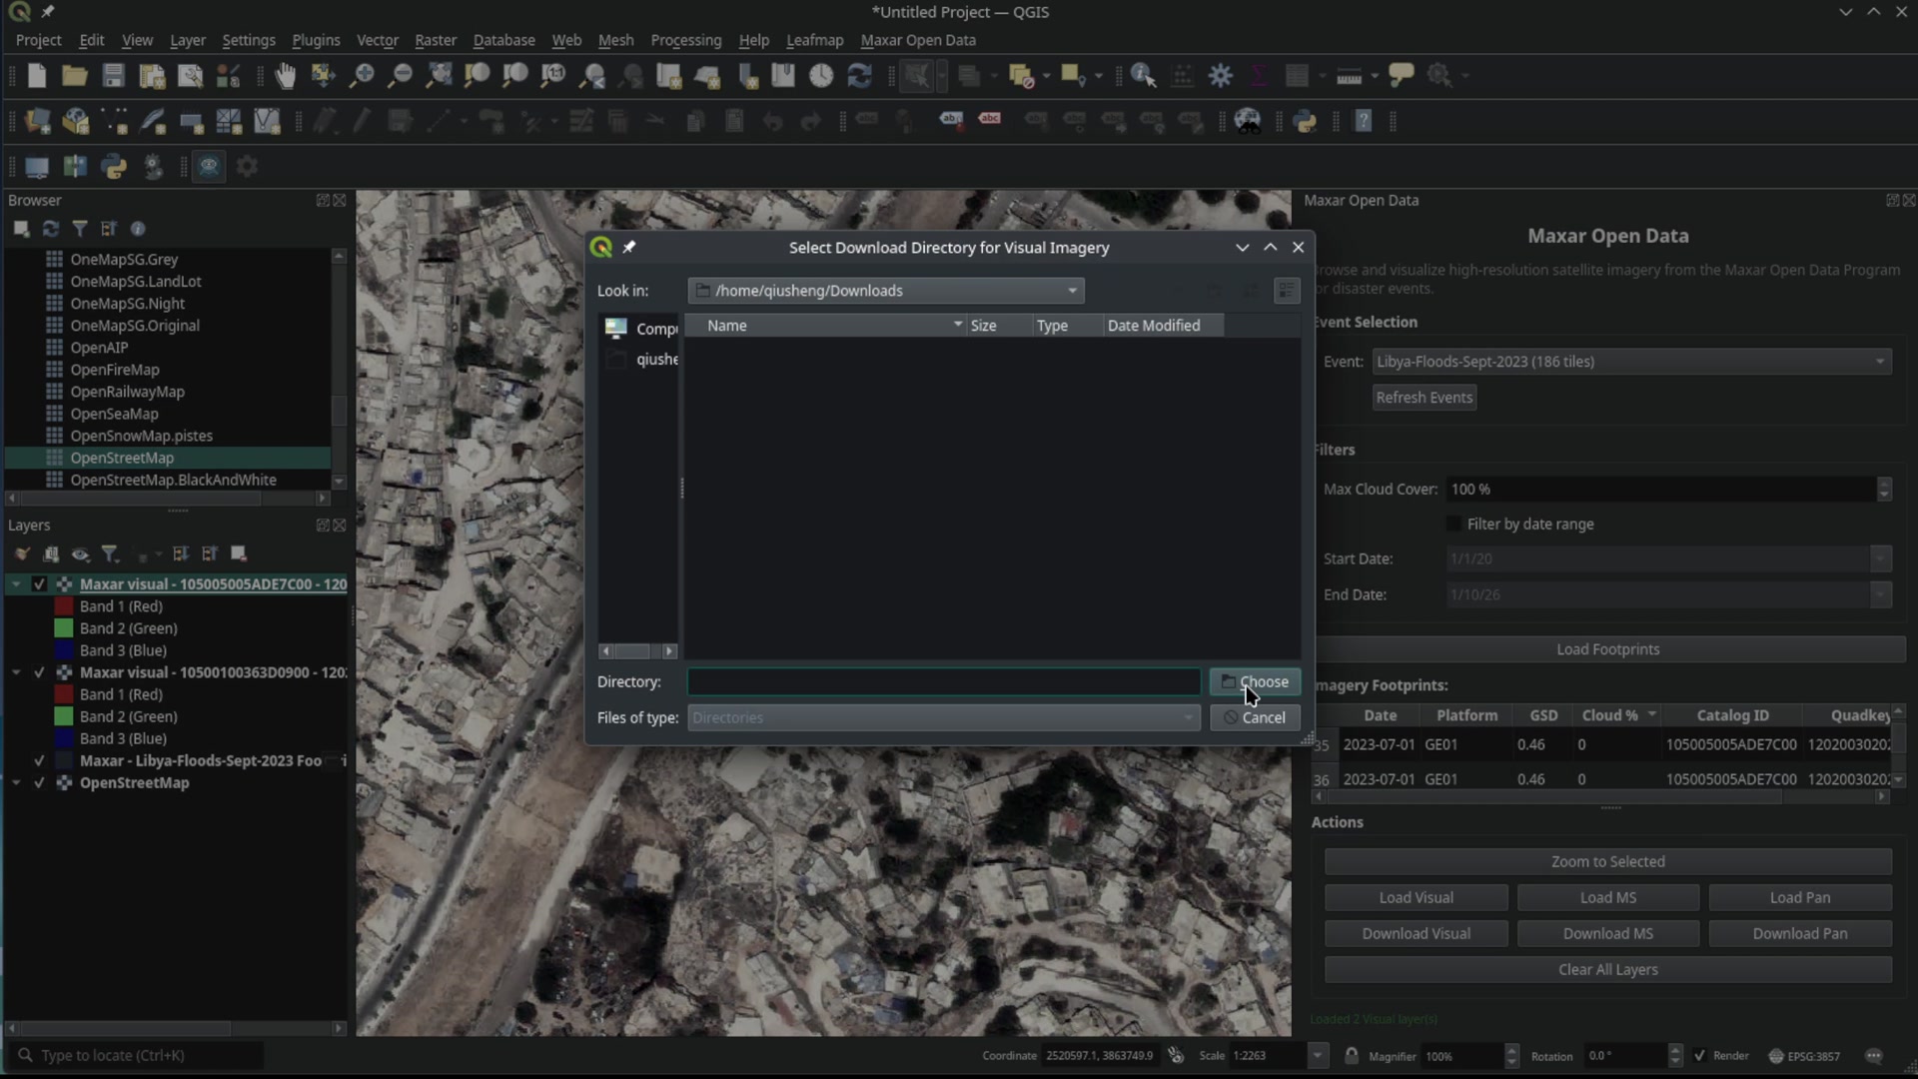The height and width of the screenshot is (1079, 1918).
Task: Click the Choose button in dialog
Action: [1255, 681]
